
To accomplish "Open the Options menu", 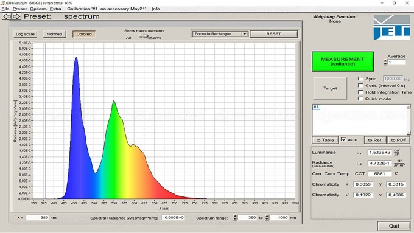I will pyautogui.click(x=38, y=9).
